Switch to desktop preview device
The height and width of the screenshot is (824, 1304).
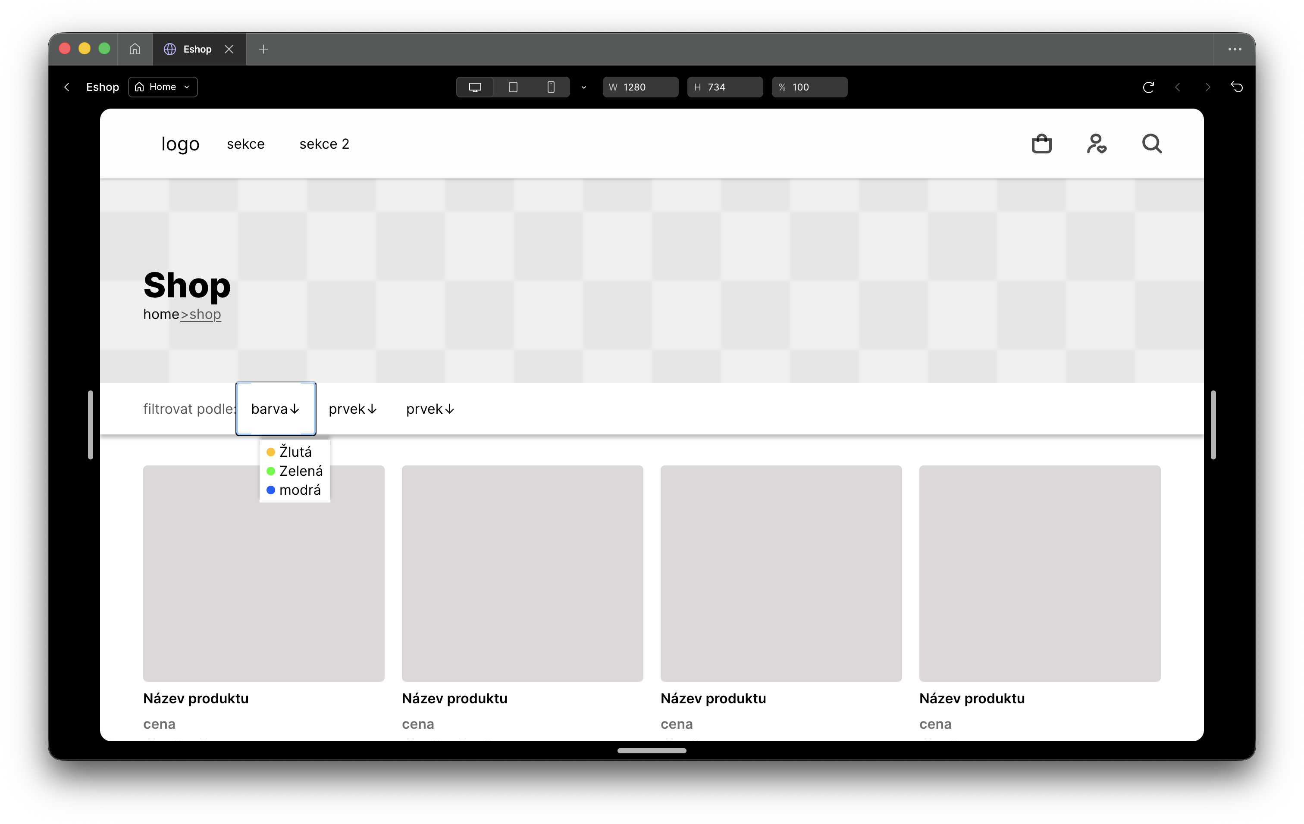[x=475, y=87]
